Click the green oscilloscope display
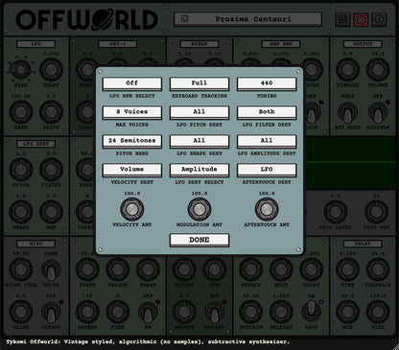The width and height of the screenshot is (399, 350). [x=349, y=163]
